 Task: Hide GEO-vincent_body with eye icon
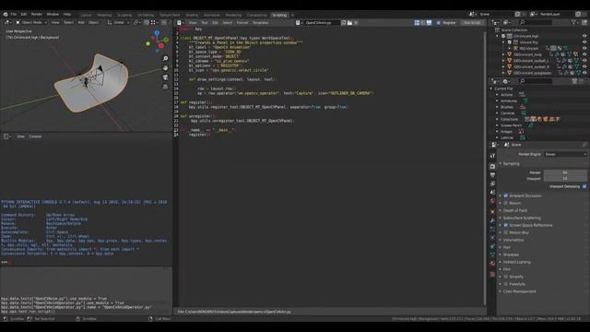584,54
